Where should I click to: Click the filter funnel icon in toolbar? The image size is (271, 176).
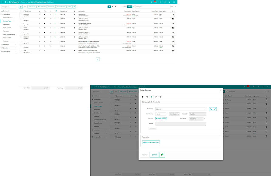tap(74, 6)
